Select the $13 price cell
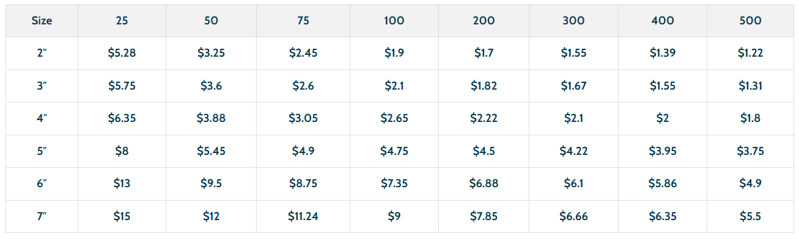Viewport: 799px width, 239px height. (122, 184)
